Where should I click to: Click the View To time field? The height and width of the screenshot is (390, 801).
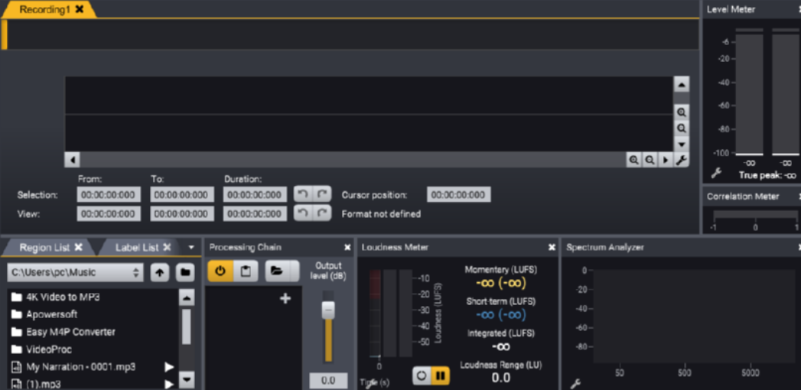pyautogui.click(x=182, y=213)
